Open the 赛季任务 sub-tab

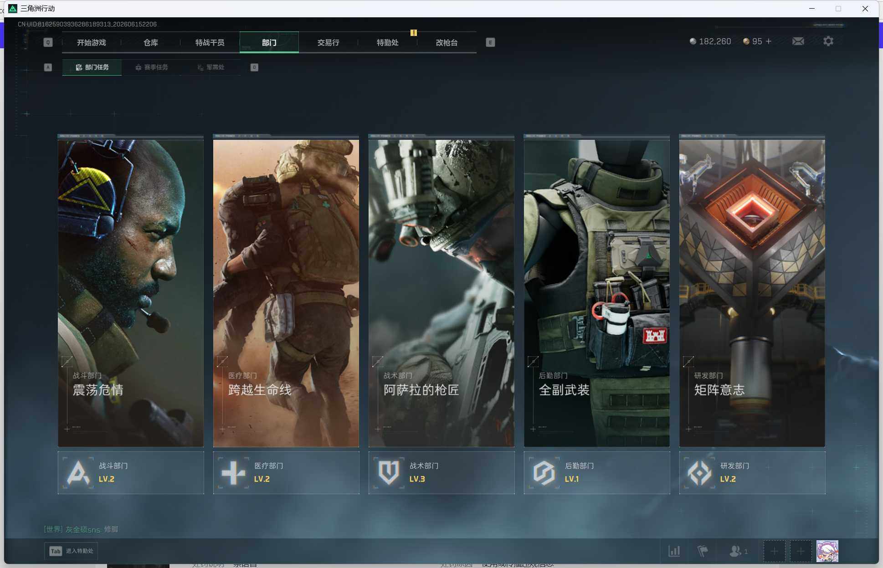[151, 67]
